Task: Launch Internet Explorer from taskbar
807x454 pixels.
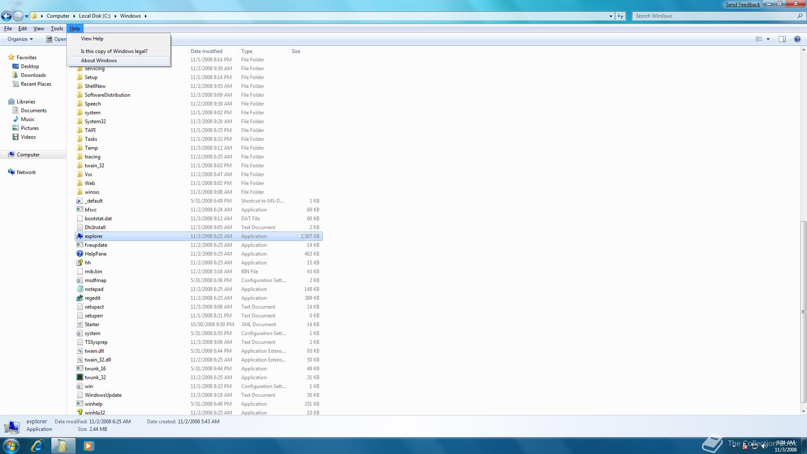Action: (x=37, y=446)
